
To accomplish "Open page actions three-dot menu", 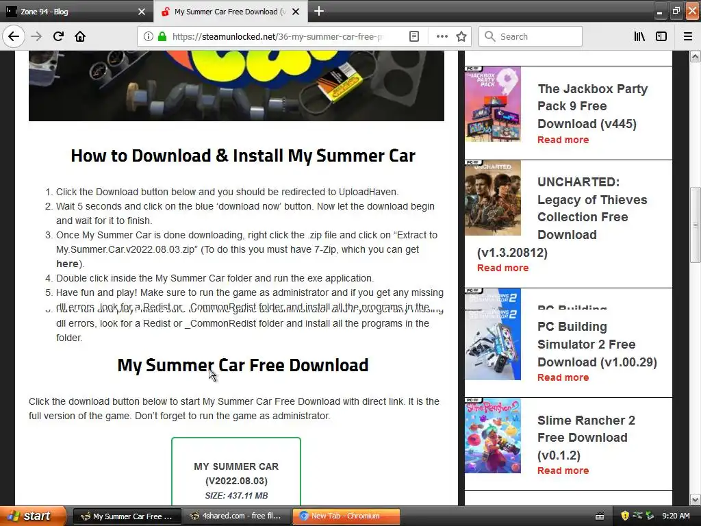I will tap(442, 36).
